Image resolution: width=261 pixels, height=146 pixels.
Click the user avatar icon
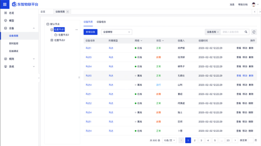point(254,4)
